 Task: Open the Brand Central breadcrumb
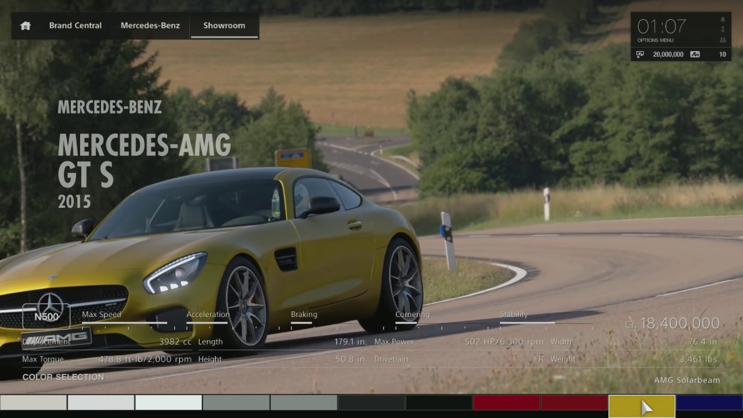click(x=75, y=26)
